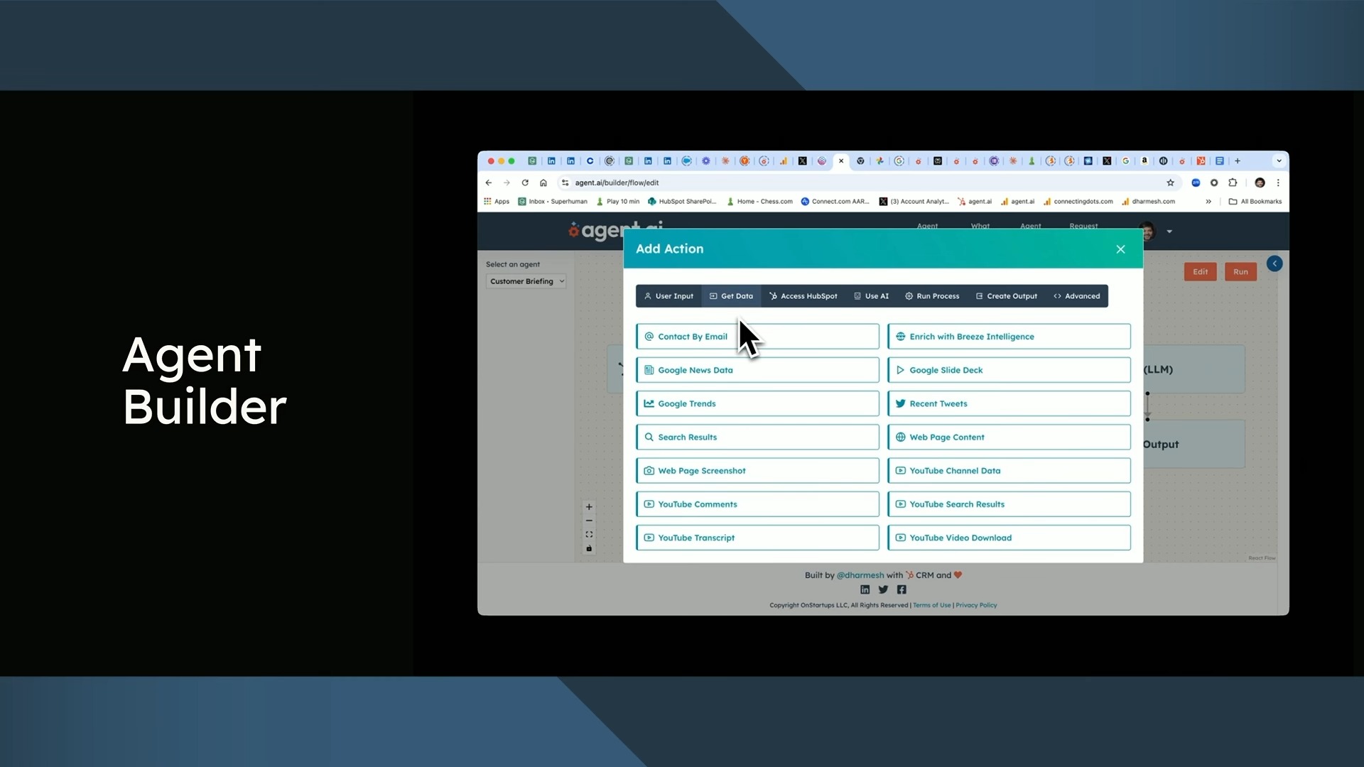Collapse side panel with blue chevron
The width and height of the screenshot is (1364, 767).
point(1274,263)
